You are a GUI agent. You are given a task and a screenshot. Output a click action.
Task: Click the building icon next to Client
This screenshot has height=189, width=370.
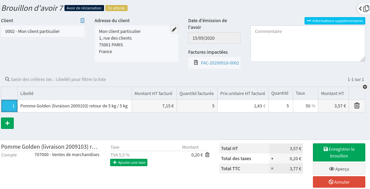82,21
